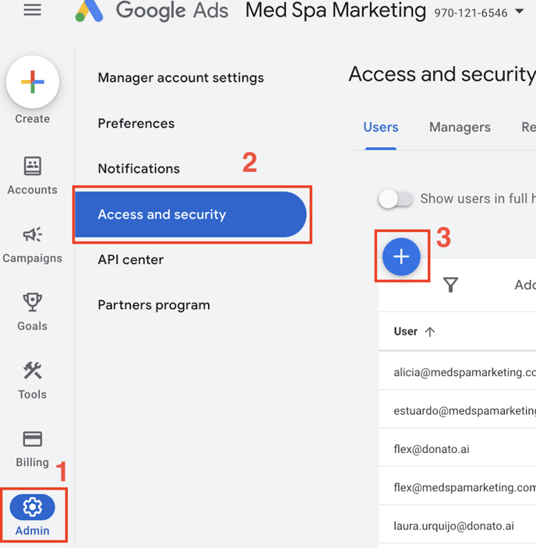Screen dimensions: 536x548
Task: Click the multicolor Create plus button
Action: 33,82
